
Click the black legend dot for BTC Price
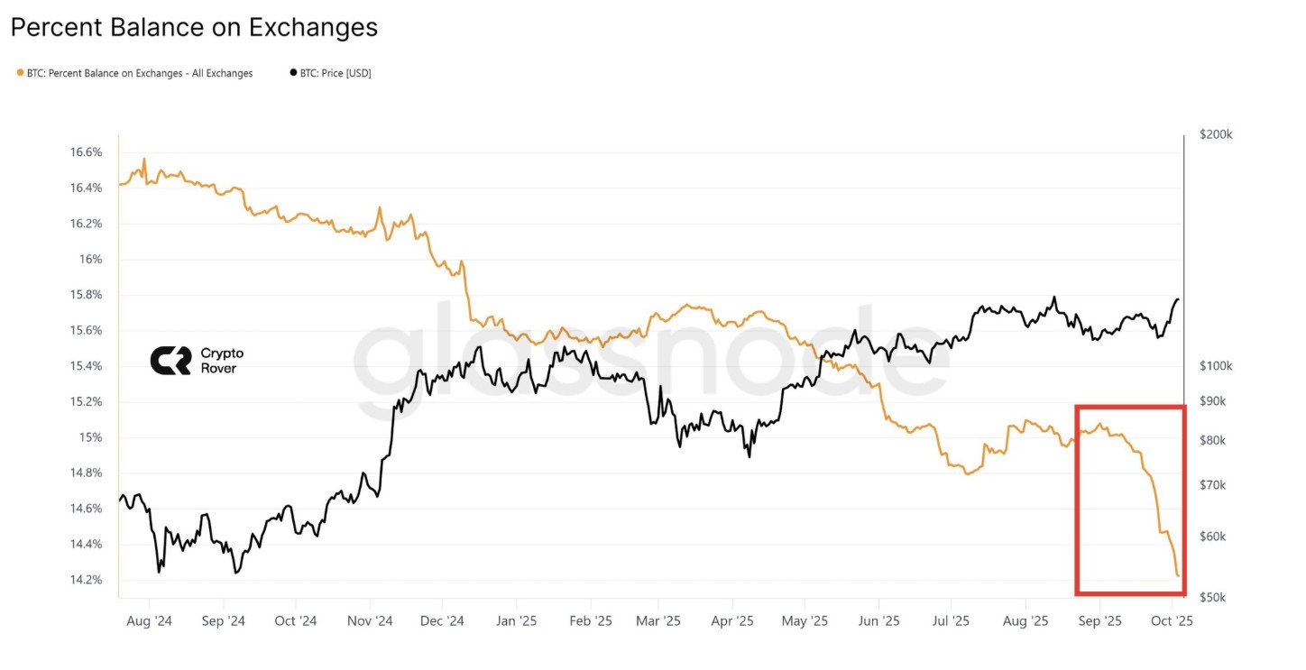[x=292, y=73]
